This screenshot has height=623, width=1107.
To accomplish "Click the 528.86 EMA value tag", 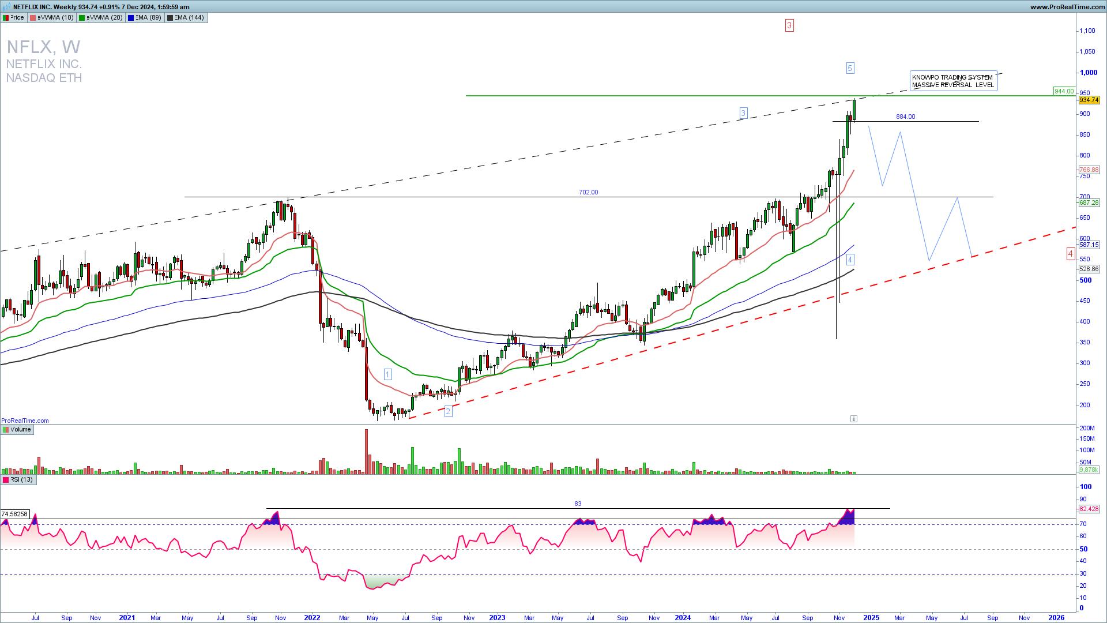I will tap(1089, 269).
